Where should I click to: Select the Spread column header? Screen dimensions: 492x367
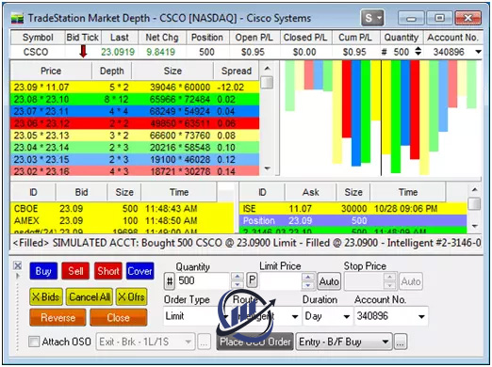pyautogui.click(x=237, y=71)
